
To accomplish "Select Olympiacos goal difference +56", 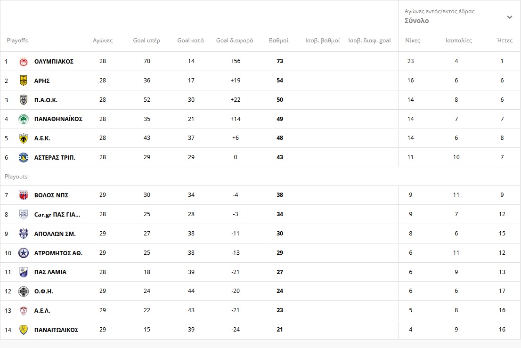I will [x=235, y=61].
